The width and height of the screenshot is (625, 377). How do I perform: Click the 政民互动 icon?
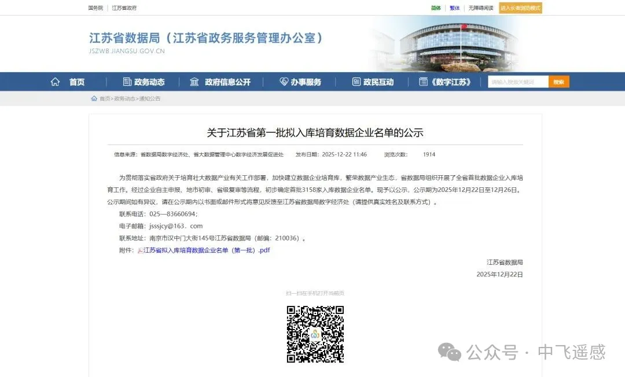click(356, 82)
